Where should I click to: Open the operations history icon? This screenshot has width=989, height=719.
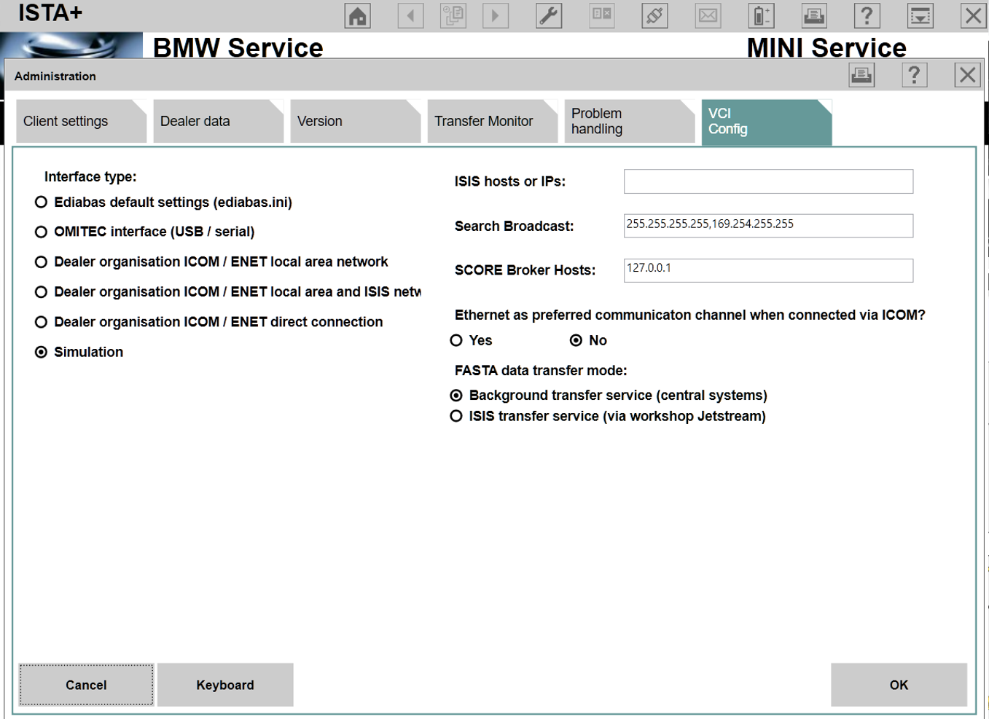453,15
